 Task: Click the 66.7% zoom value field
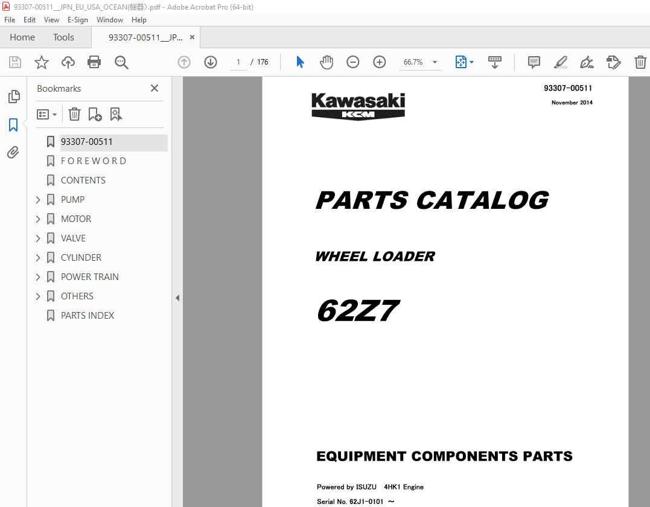(413, 62)
